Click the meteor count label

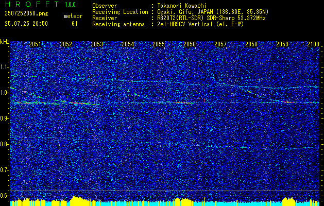(73, 16)
